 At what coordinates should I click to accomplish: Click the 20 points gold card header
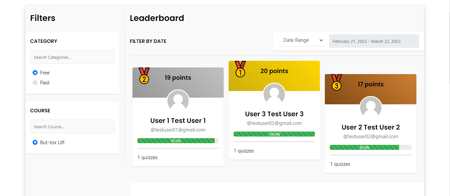point(274,76)
